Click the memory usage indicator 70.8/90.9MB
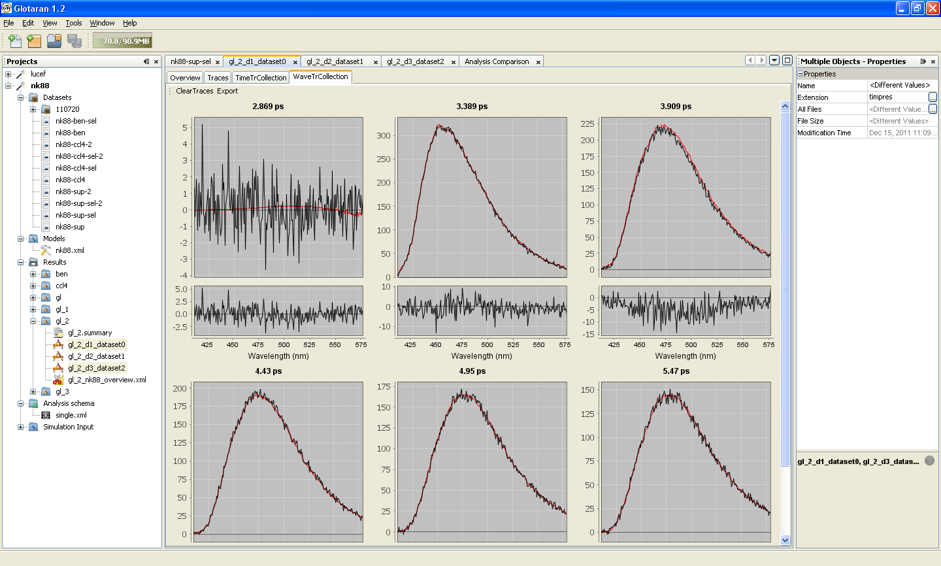 point(122,41)
